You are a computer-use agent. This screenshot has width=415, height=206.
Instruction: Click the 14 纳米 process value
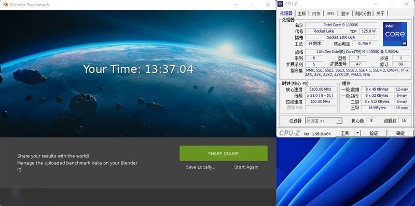point(314,43)
